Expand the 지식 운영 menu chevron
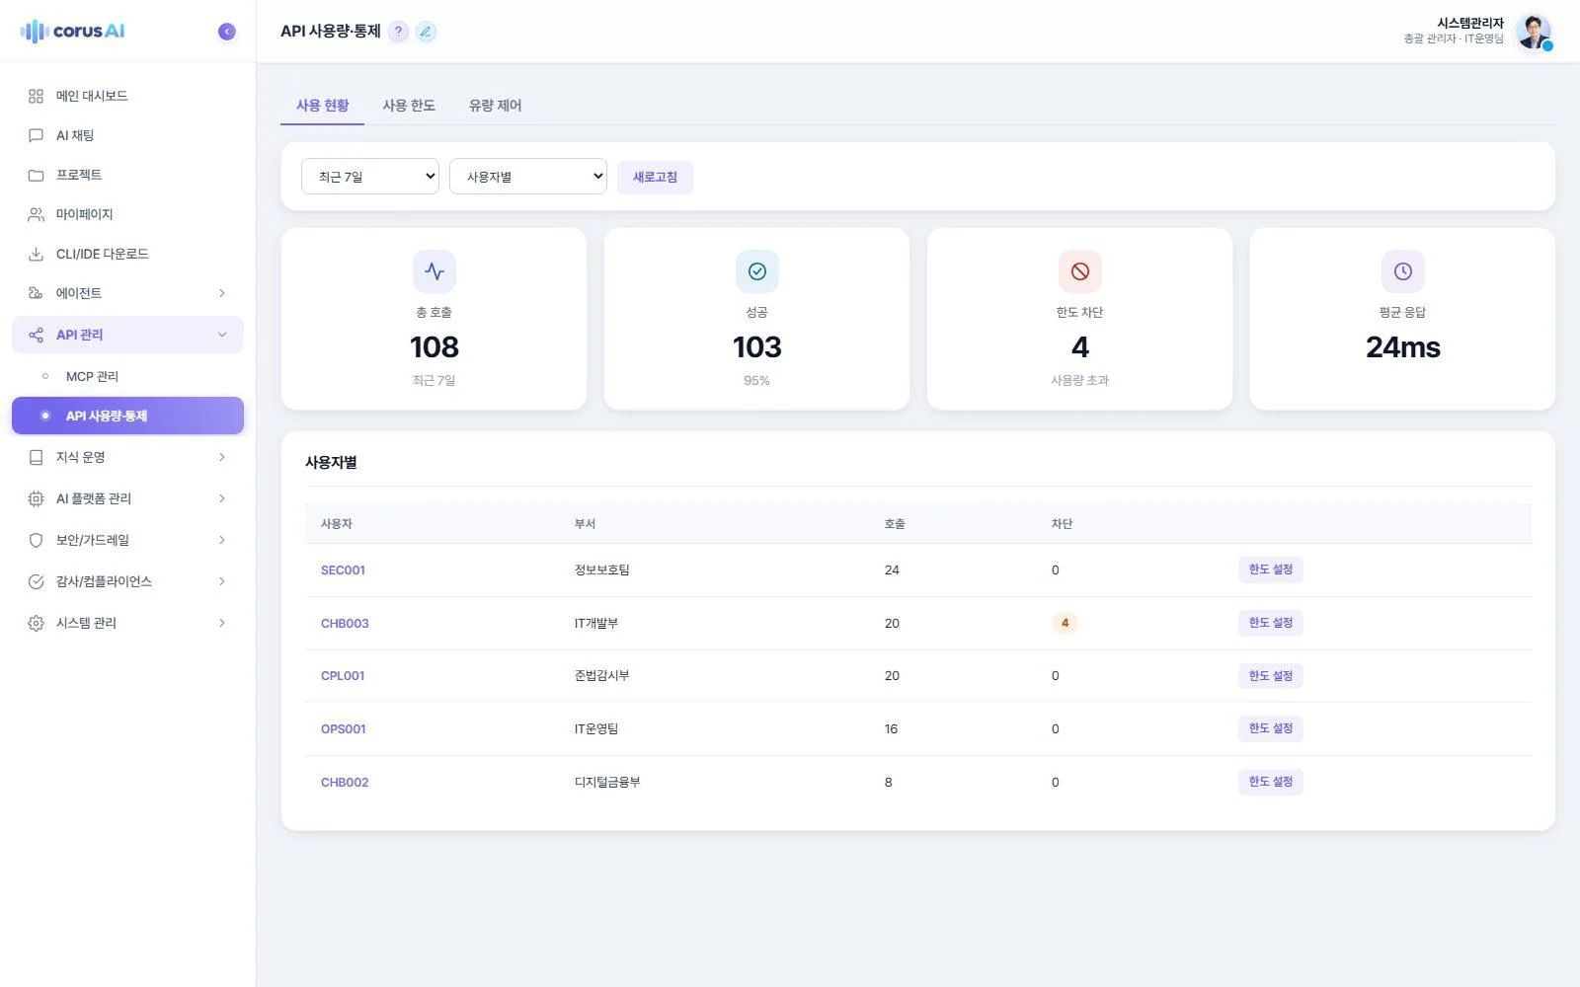 coord(222,457)
